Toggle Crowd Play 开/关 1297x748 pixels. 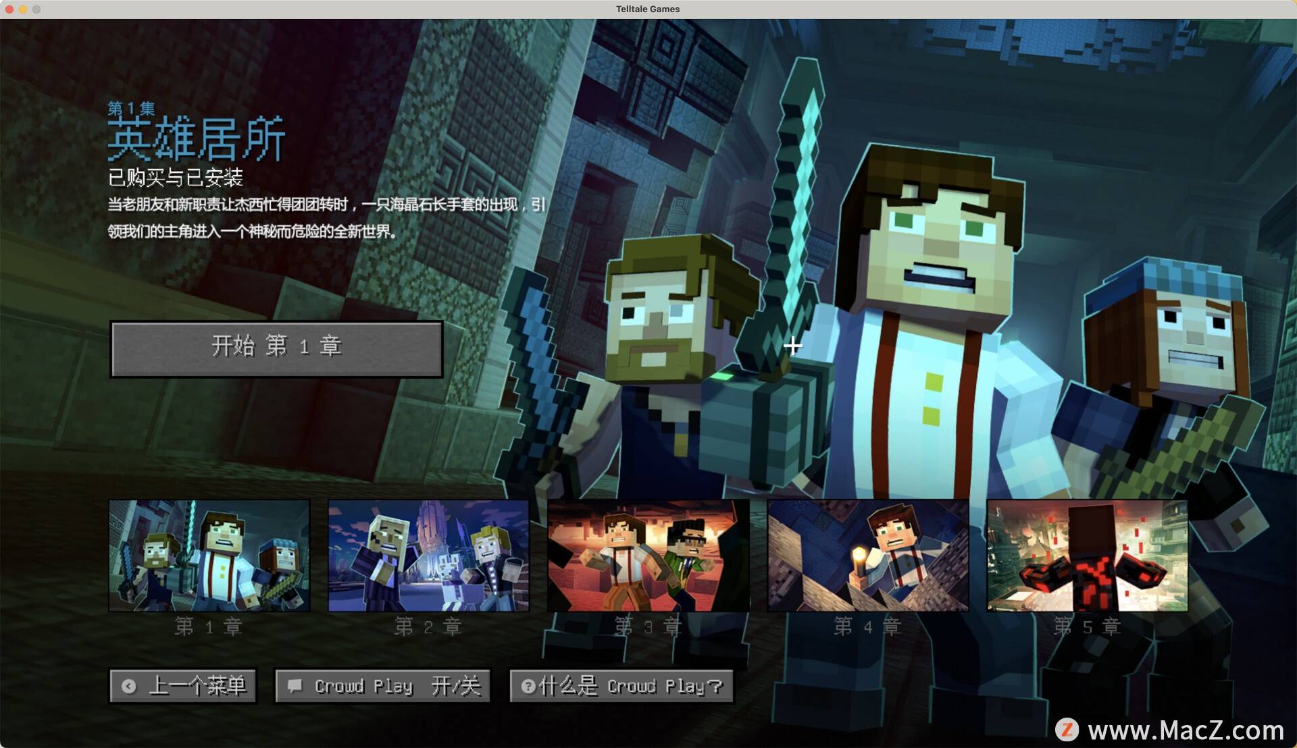pyautogui.click(x=382, y=686)
